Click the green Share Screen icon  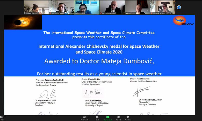point(108,117)
